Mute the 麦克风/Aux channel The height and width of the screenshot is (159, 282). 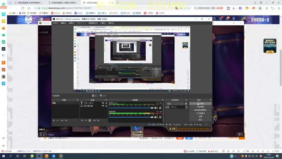tap(156, 108)
